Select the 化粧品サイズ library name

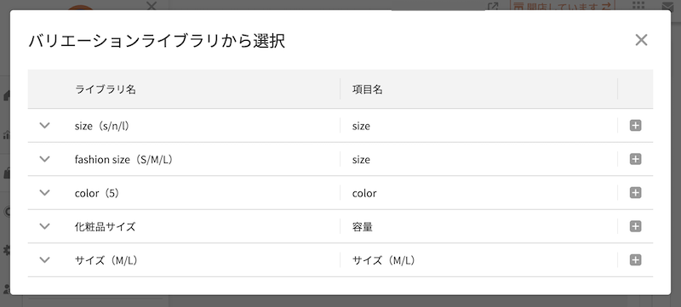105,227
